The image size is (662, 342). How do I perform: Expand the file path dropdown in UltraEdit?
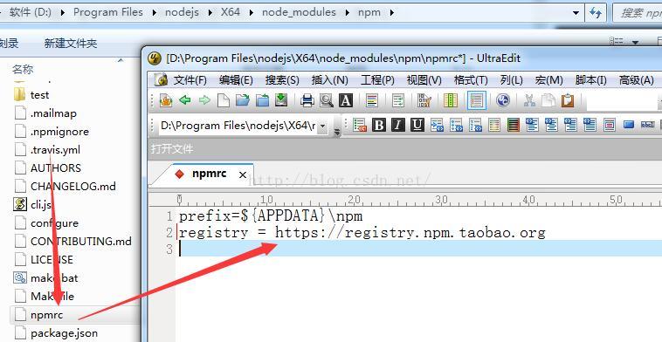(322, 126)
